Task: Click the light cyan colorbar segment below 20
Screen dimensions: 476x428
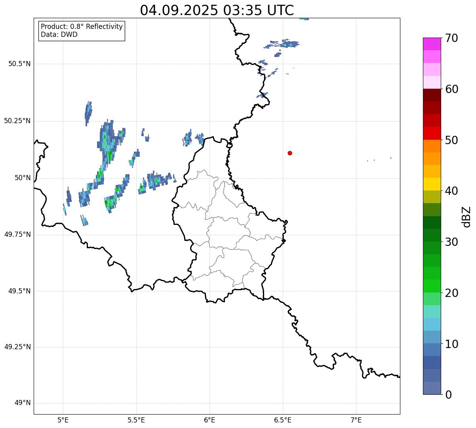Action: click(432, 312)
